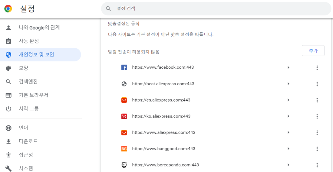Open more actions menu for www.aliexpress.com
This screenshot has height=172, width=333.
tap(317, 133)
